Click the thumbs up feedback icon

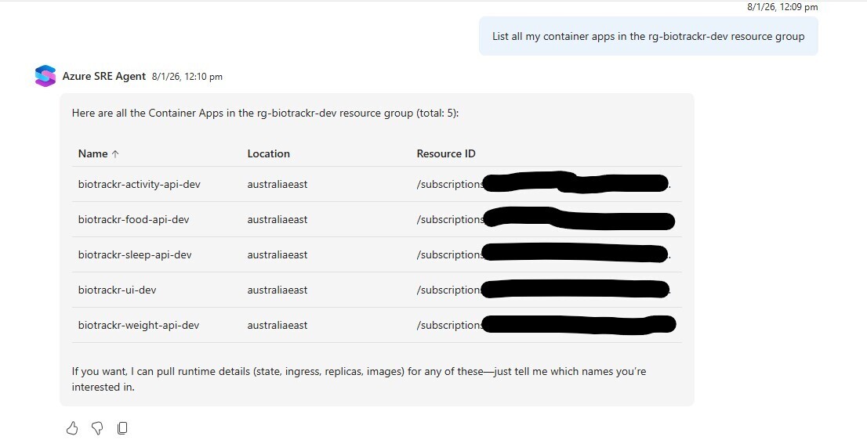(72, 427)
